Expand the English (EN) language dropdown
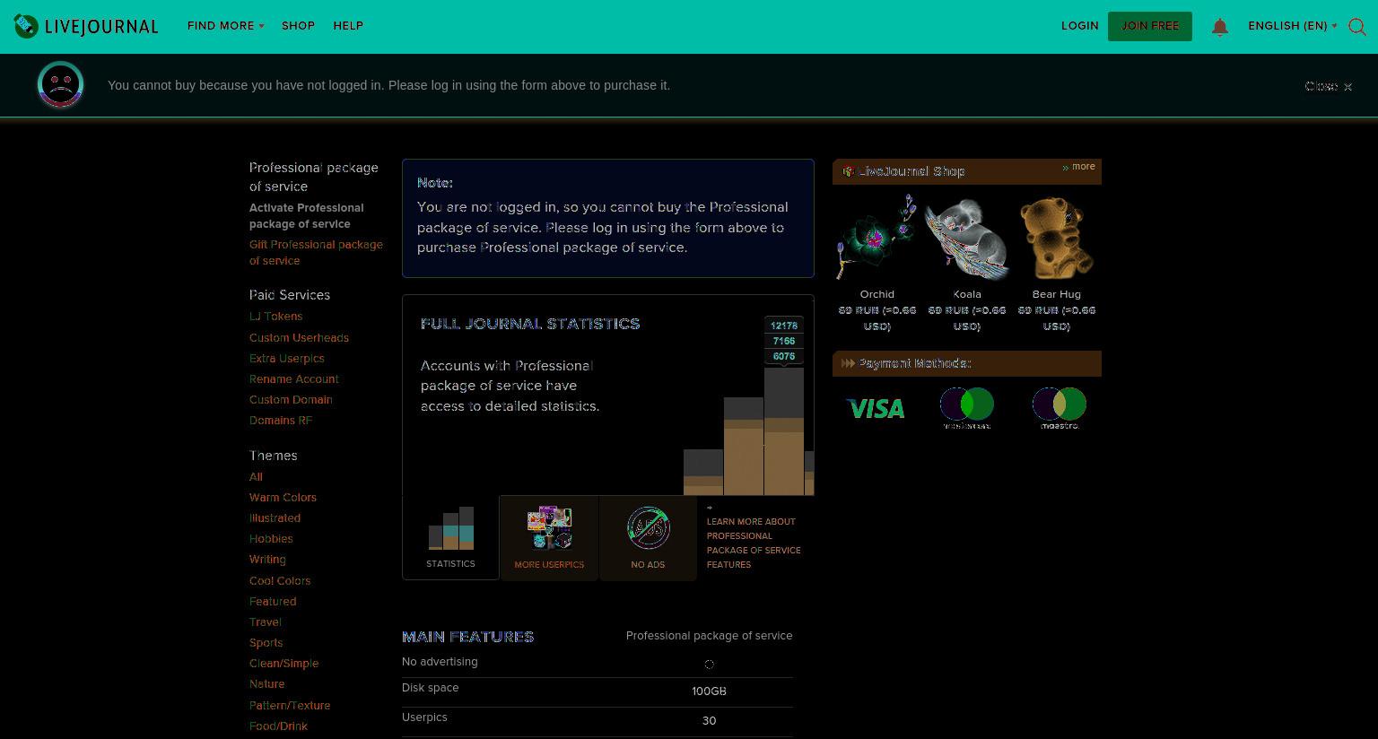This screenshot has width=1378, height=739. click(1292, 26)
